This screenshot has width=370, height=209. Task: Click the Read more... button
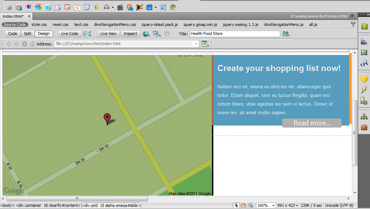point(312,123)
